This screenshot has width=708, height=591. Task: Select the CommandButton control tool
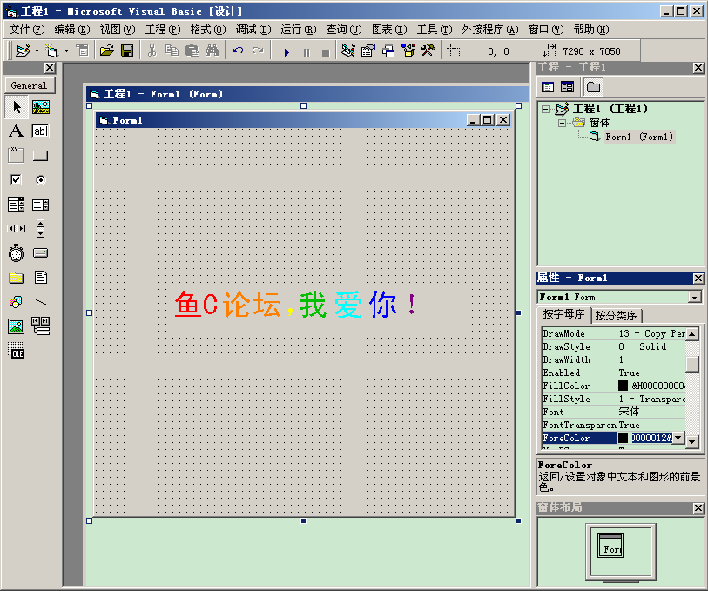[41, 156]
